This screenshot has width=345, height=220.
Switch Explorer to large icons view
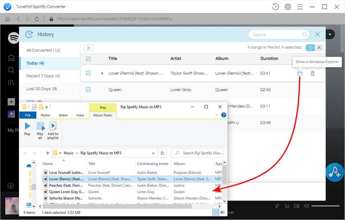point(223,212)
